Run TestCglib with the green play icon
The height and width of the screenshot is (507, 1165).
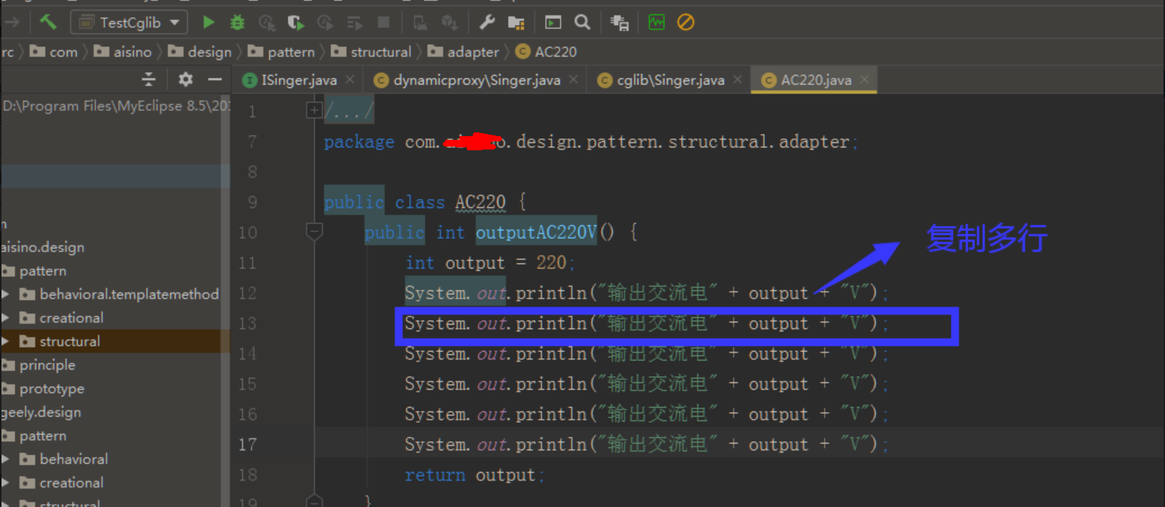coord(208,22)
